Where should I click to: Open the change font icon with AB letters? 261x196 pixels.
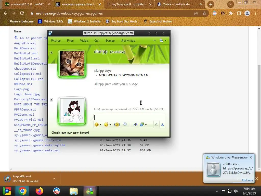pyautogui.click(x=135, y=125)
